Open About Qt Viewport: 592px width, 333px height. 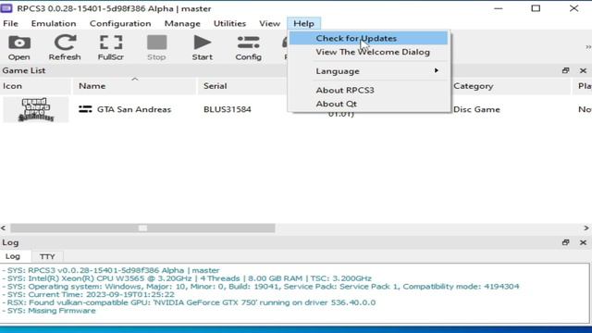point(368,104)
